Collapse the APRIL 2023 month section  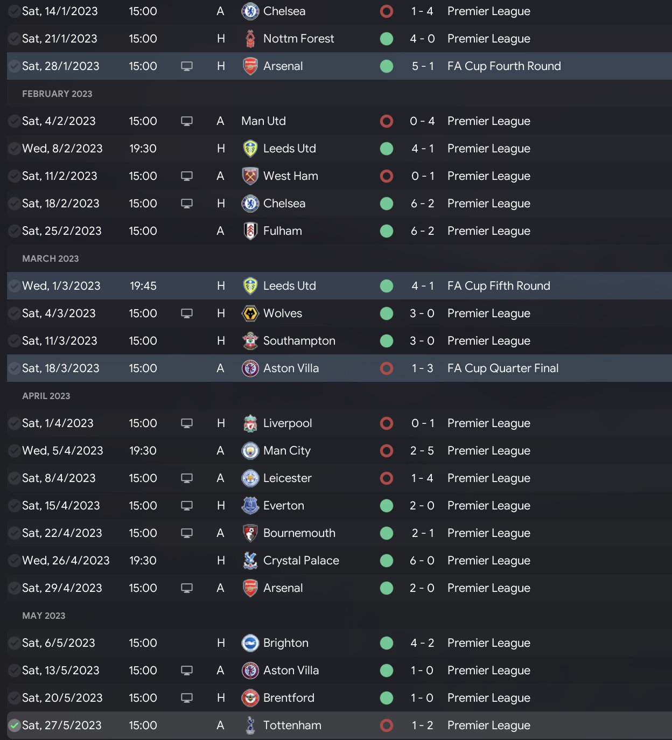coord(46,396)
